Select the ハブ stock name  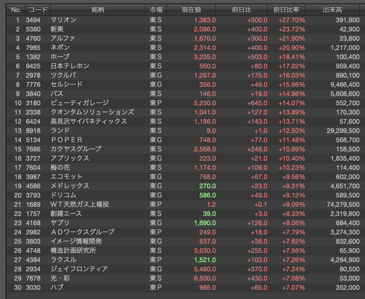pyautogui.click(x=57, y=287)
